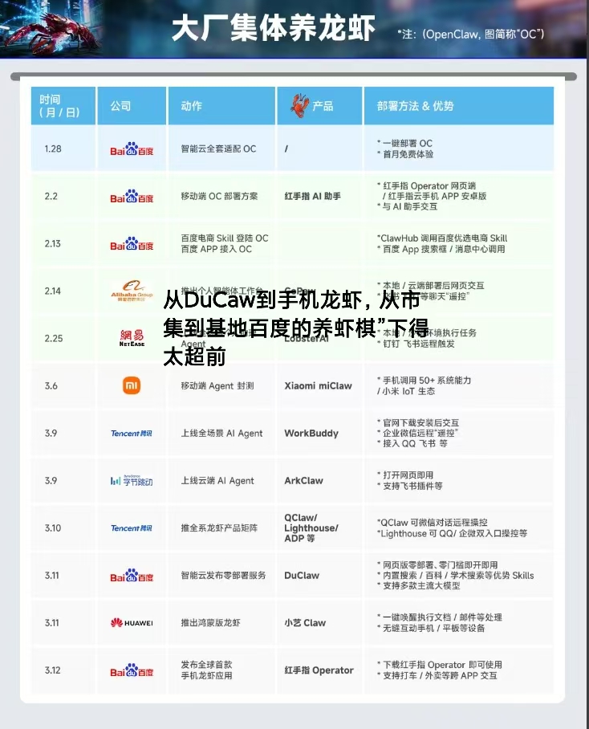Viewport: 589px width, 729px height.
Task: Click the Baidu logo in the 2.13 row
Action: point(132,243)
